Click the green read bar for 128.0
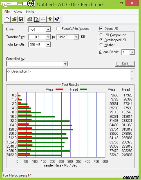Screen dimensions: 141x180 (x=45, y=130)
